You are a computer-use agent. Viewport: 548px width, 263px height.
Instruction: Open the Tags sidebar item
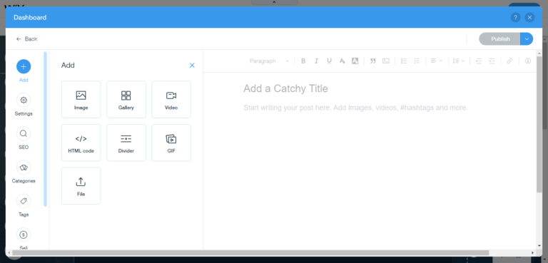tap(24, 201)
